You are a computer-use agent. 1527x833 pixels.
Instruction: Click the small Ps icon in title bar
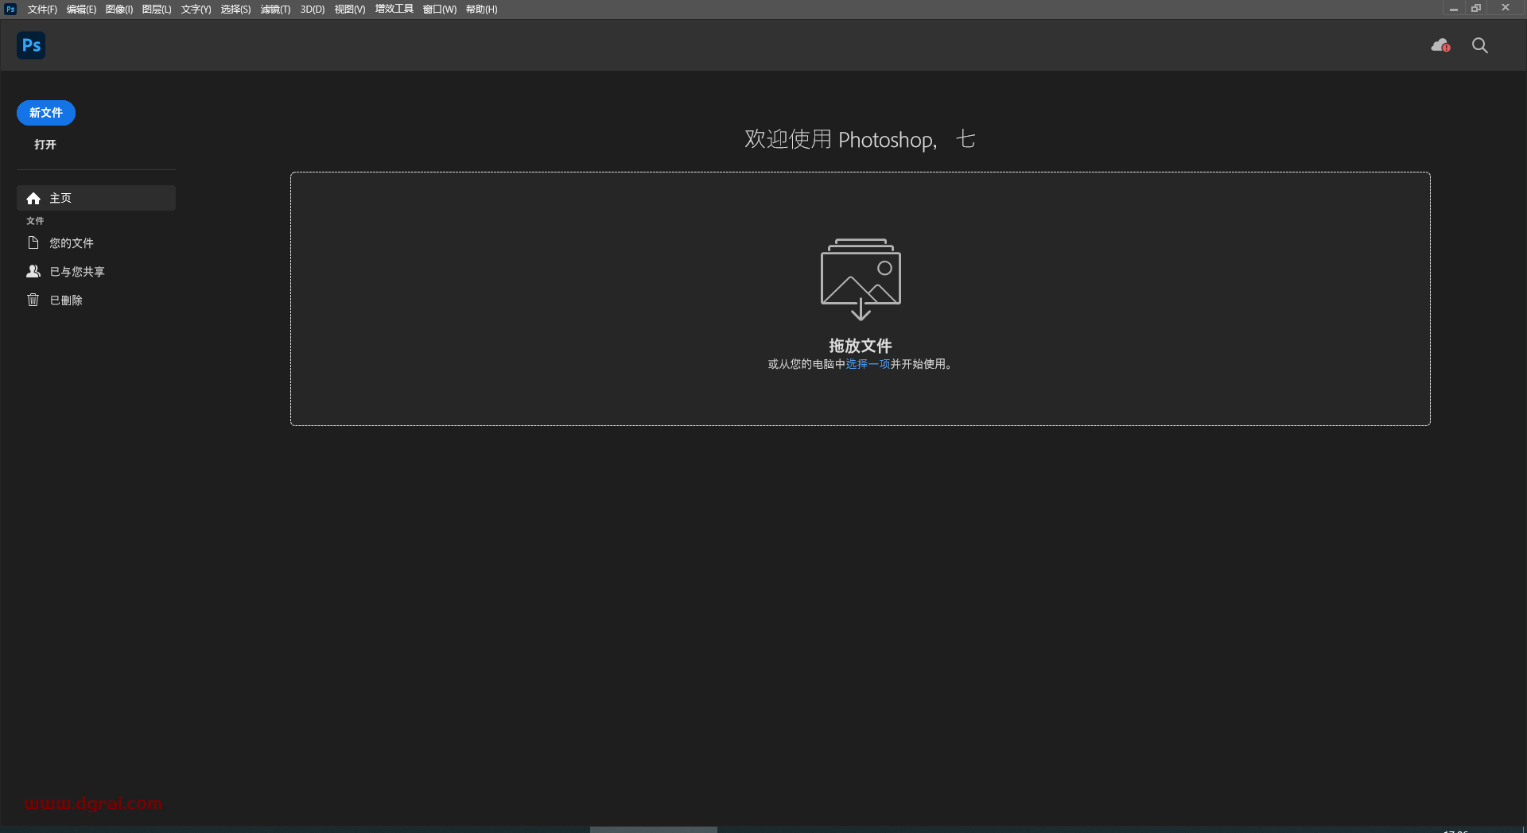10,9
